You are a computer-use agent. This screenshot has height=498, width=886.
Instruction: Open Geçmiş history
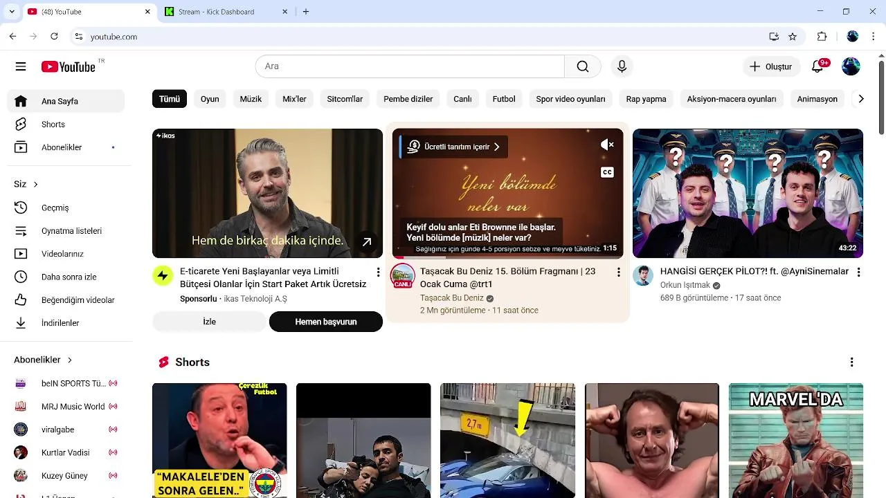coord(66,207)
